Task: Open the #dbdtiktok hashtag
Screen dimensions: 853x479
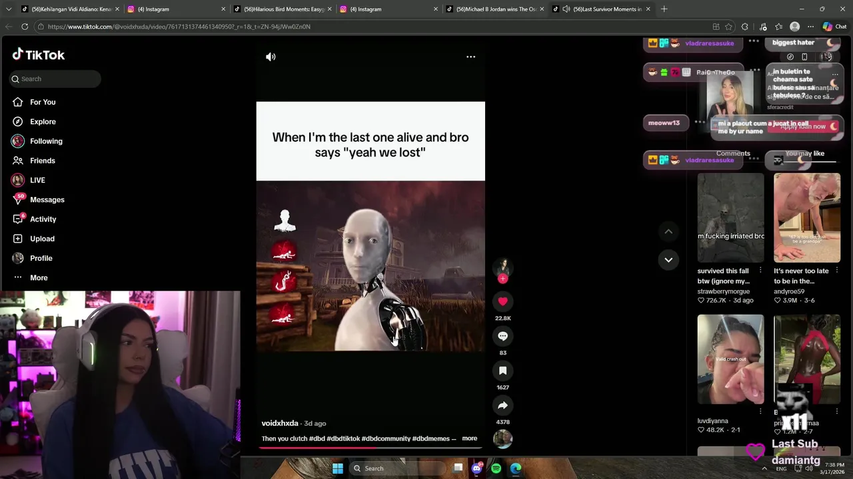Action: click(343, 438)
